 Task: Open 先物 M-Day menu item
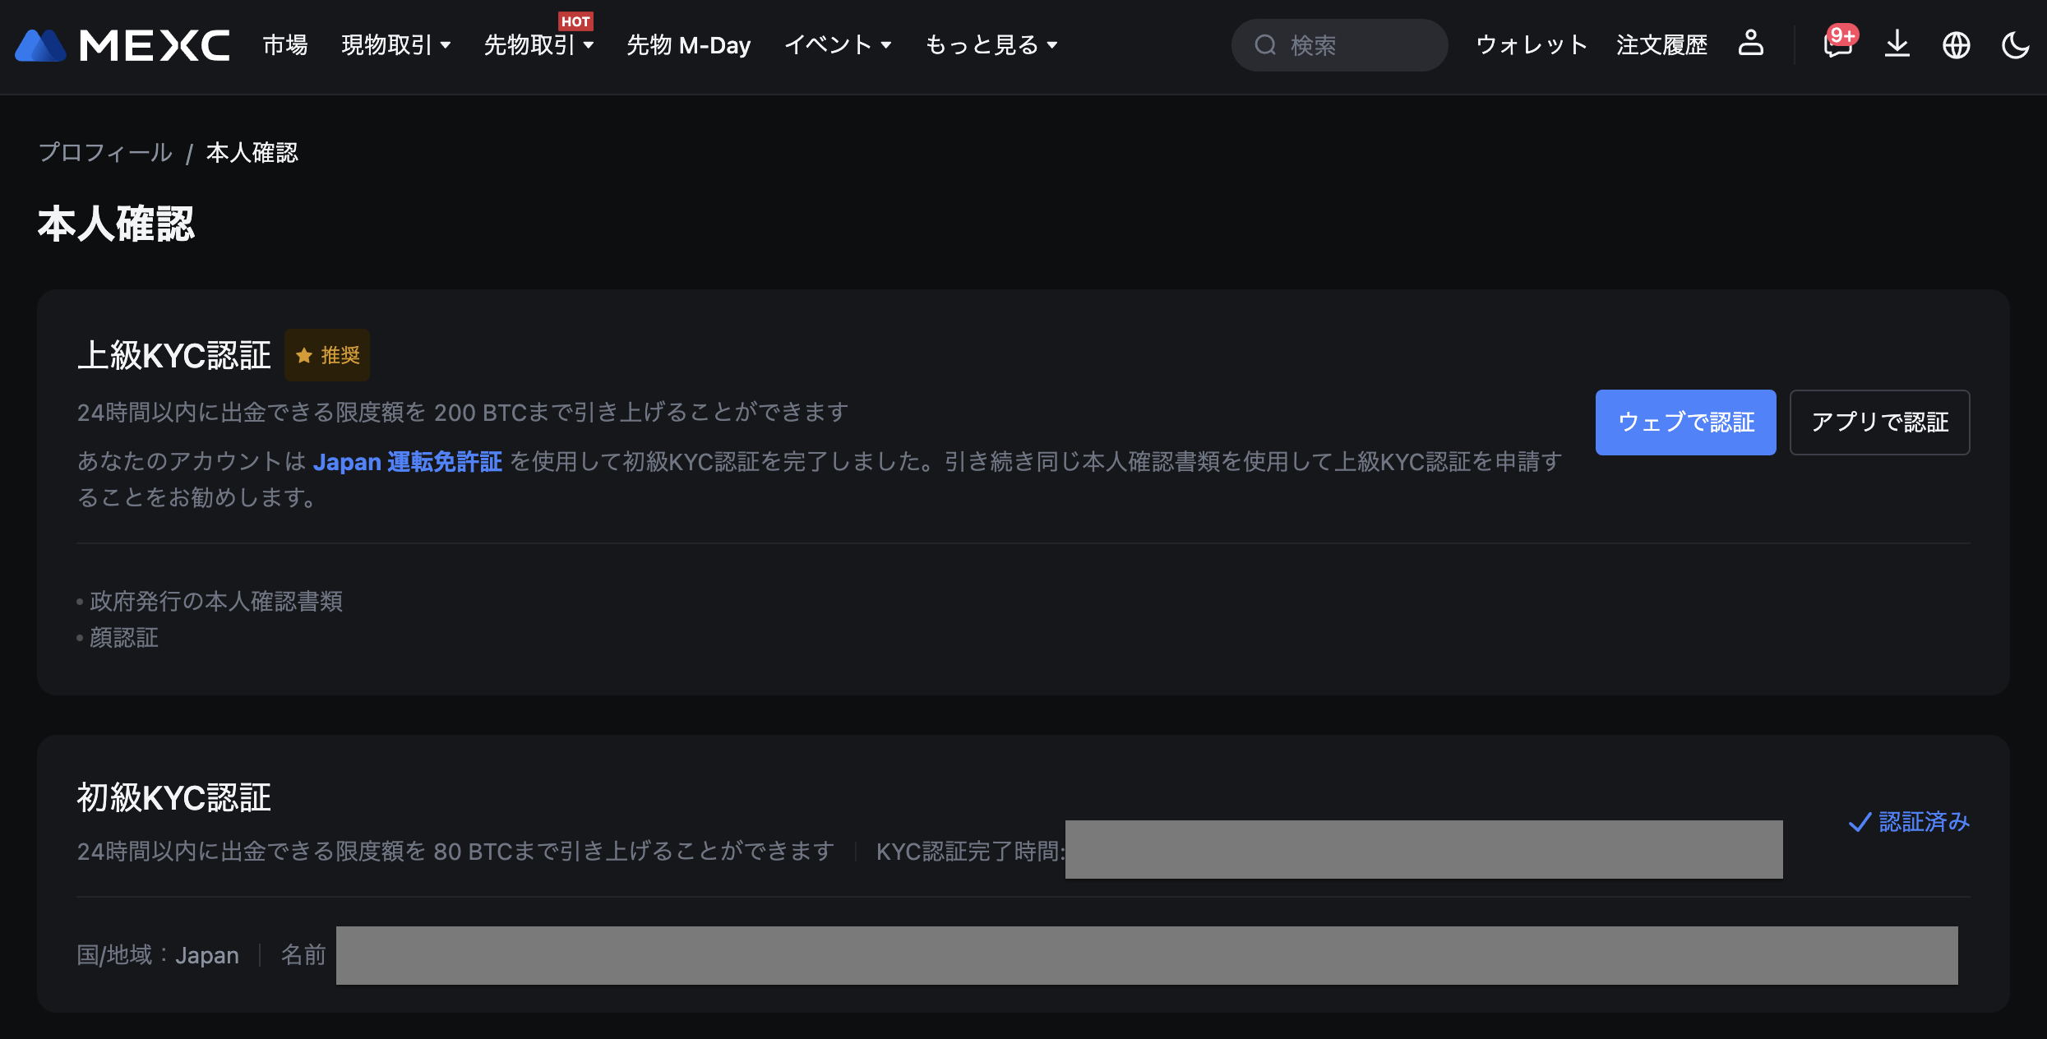(688, 44)
